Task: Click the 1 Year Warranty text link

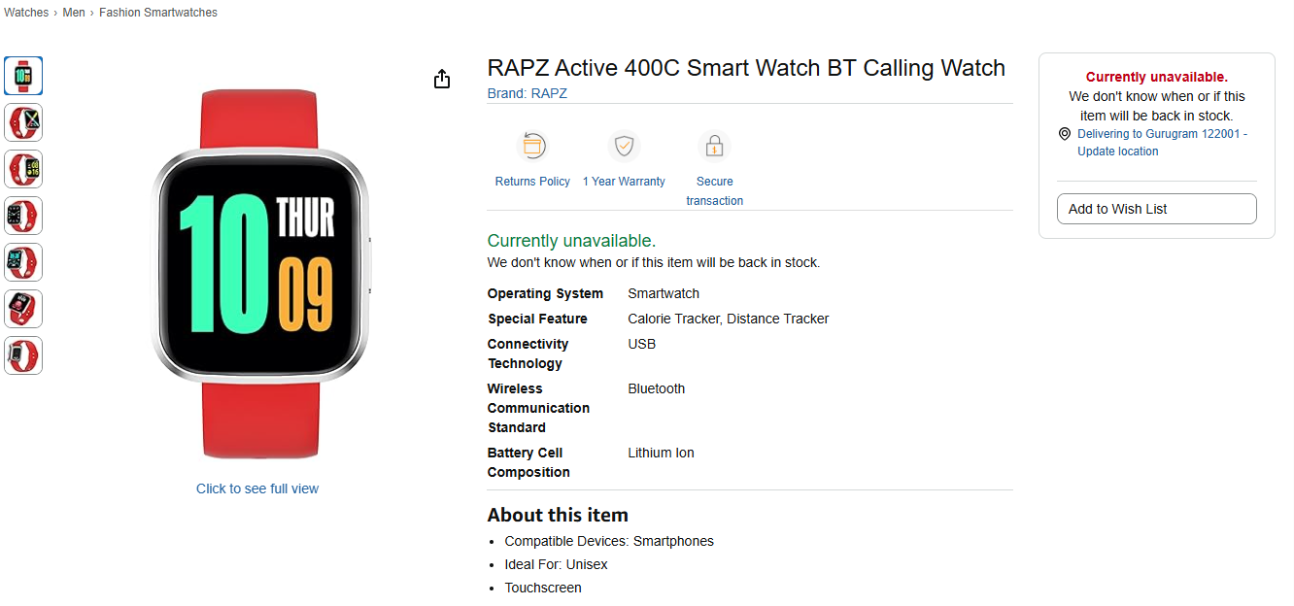Action: (x=624, y=182)
